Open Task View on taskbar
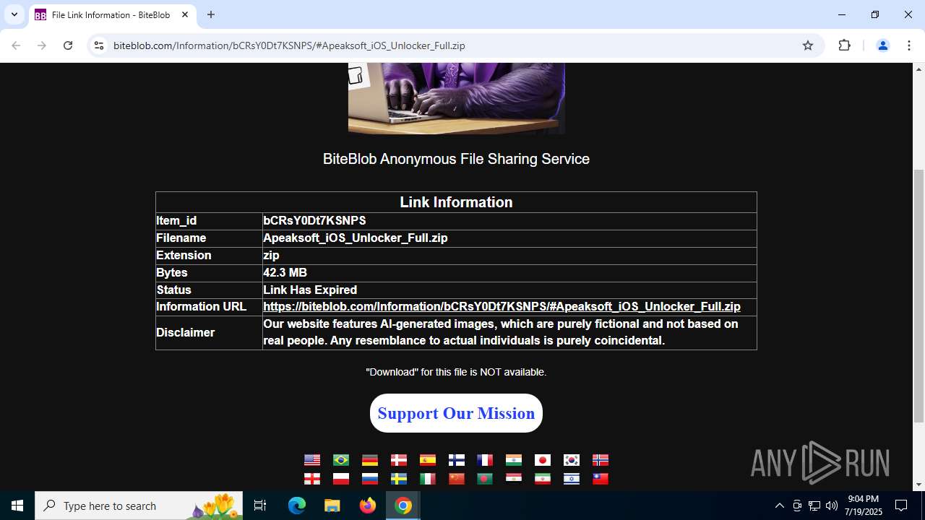925x520 pixels. [260, 506]
